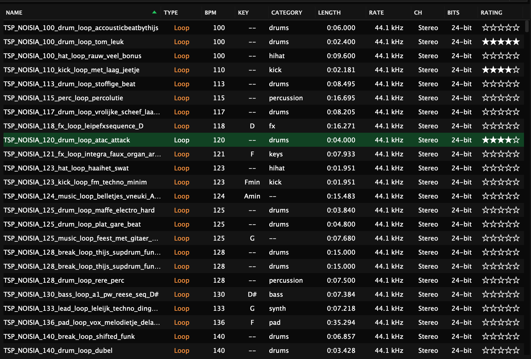
Task: Set star rating for hat_loop_rauw_veel_bonus
Action: 501,56
